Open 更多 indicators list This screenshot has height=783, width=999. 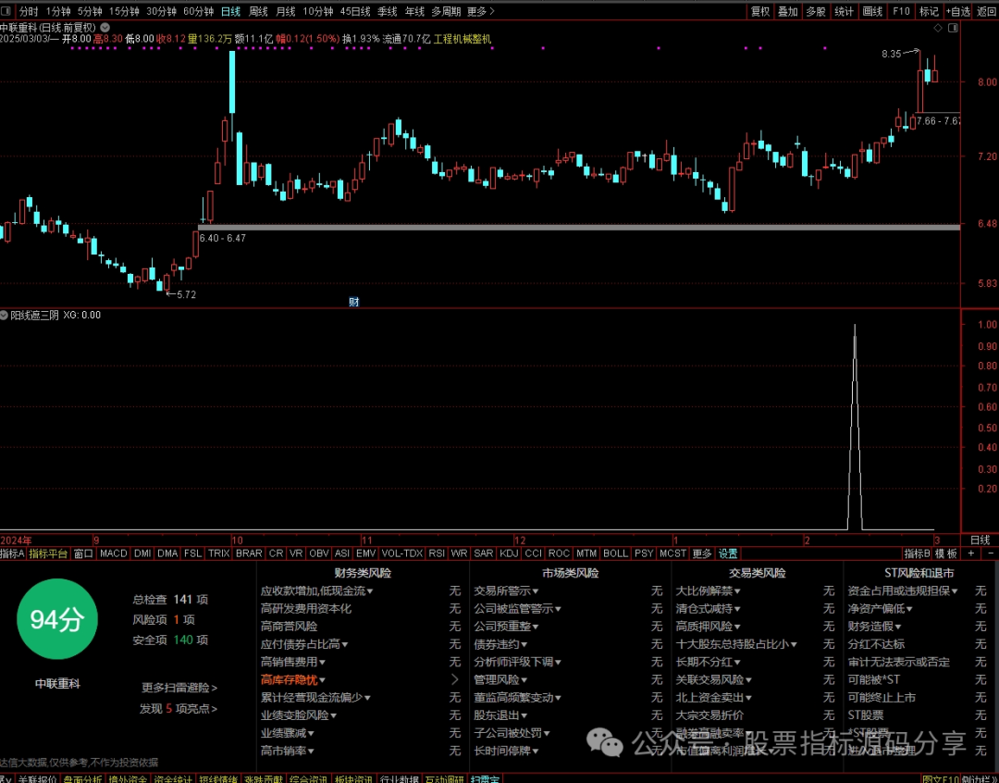701,553
